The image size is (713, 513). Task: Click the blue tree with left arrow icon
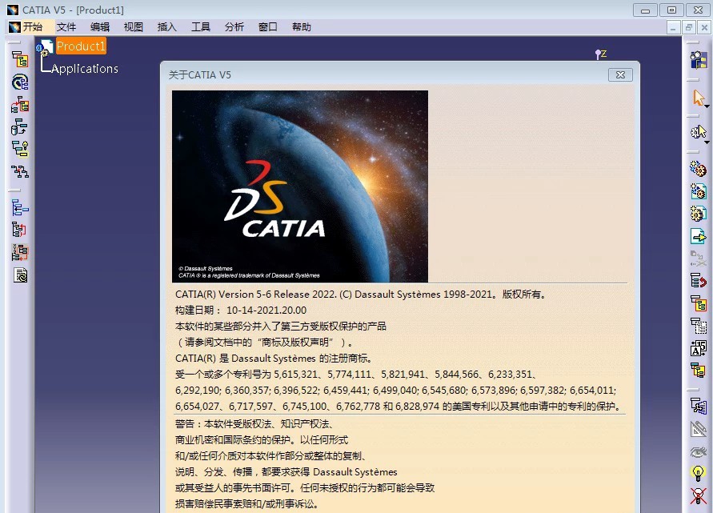point(19,208)
